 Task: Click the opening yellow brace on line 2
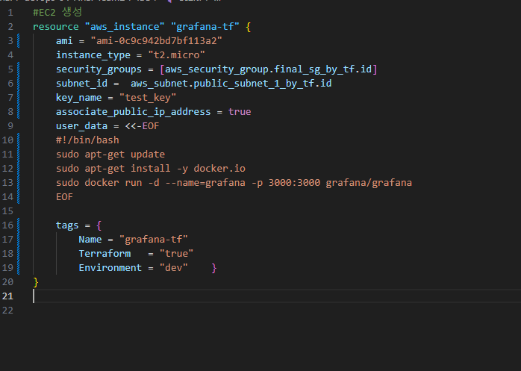tap(249, 27)
